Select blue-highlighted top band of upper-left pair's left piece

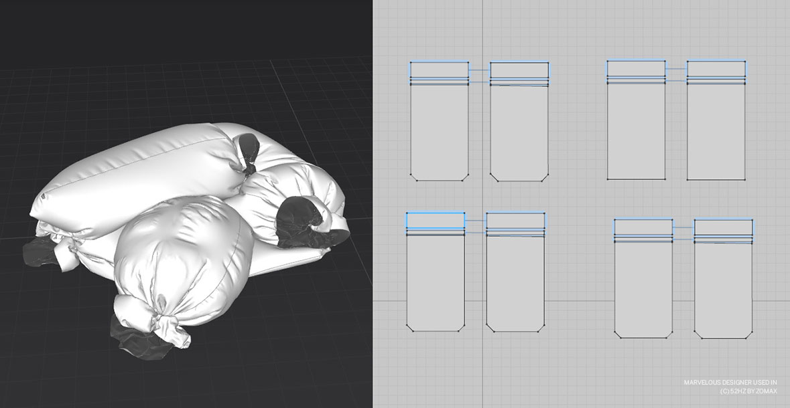pos(440,70)
